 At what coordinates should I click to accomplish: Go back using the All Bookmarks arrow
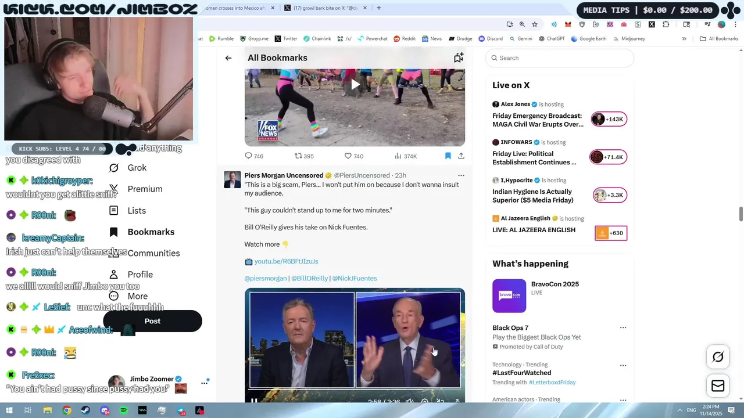pos(228,58)
